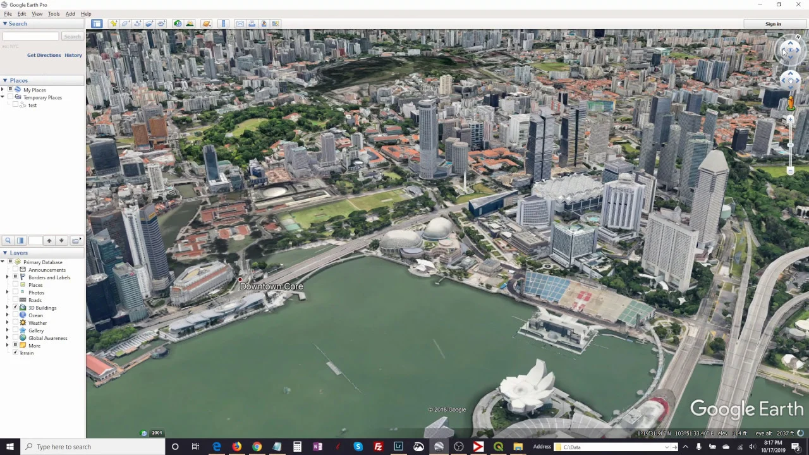The height and width of the screenshot is (455, 809).
Task: Email the view with the envelope icon
Action: [x=240, y=24]
